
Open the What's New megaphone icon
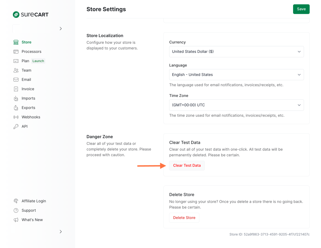click(16, 220)
